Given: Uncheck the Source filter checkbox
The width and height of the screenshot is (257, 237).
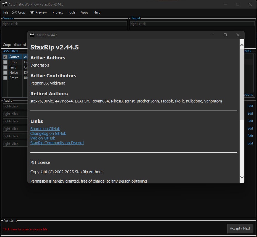Looking at the screenshot, I should pyautogui.click(x=5, y=57).
